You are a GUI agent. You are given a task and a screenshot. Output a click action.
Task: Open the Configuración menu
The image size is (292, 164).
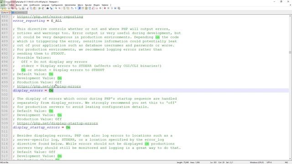pyautogui.click(x=57, y=5)
